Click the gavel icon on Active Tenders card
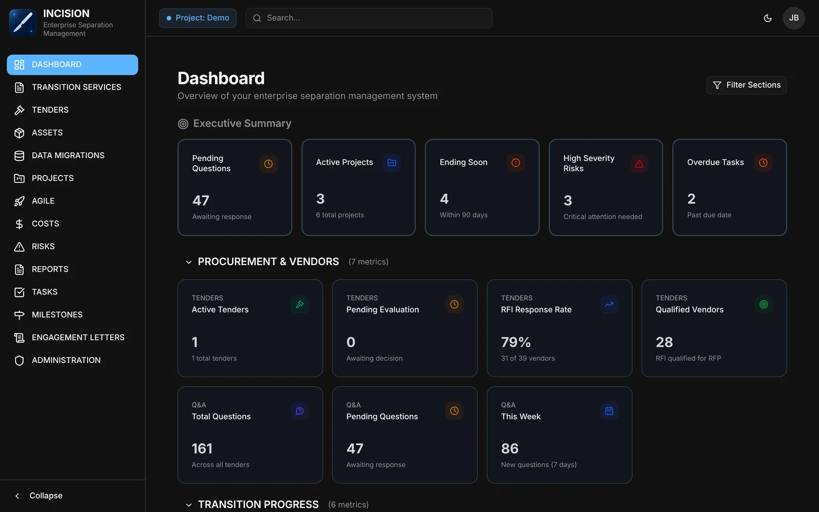Viewport: 819px width, 512px height. [299, 304]
